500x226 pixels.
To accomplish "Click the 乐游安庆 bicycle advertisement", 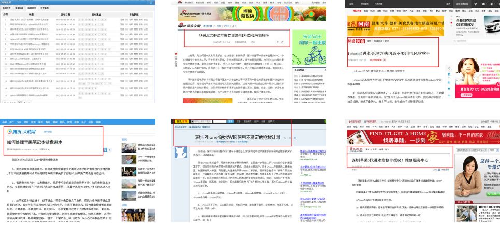I will [309, 48].
